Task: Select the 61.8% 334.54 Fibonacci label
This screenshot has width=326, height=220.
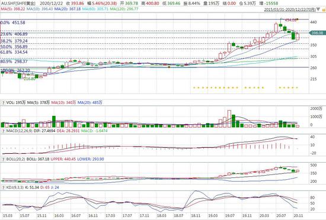Action: pos(14,52)
